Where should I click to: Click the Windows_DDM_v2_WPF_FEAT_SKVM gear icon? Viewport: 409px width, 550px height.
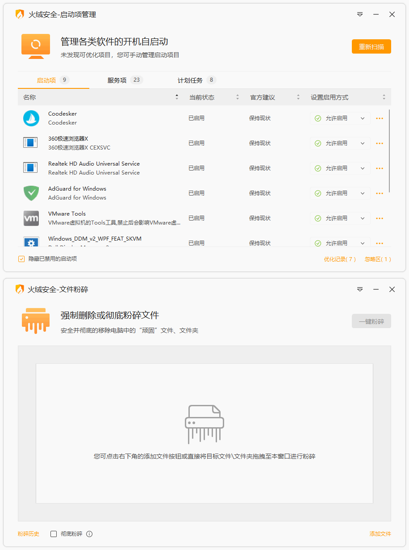31,242
